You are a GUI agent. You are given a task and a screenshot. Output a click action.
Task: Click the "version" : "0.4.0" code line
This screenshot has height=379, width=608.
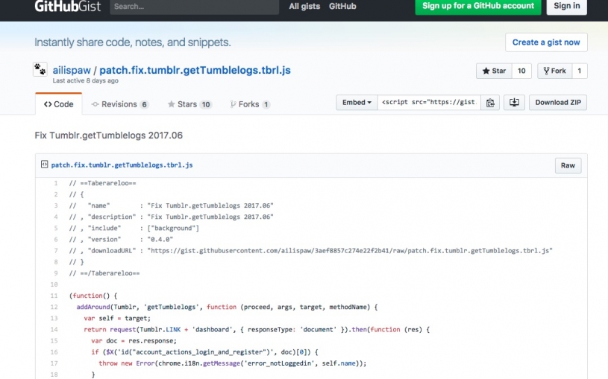pos(122,240)
